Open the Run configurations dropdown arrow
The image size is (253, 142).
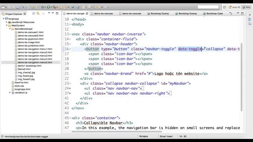click(x=51, y=7)
